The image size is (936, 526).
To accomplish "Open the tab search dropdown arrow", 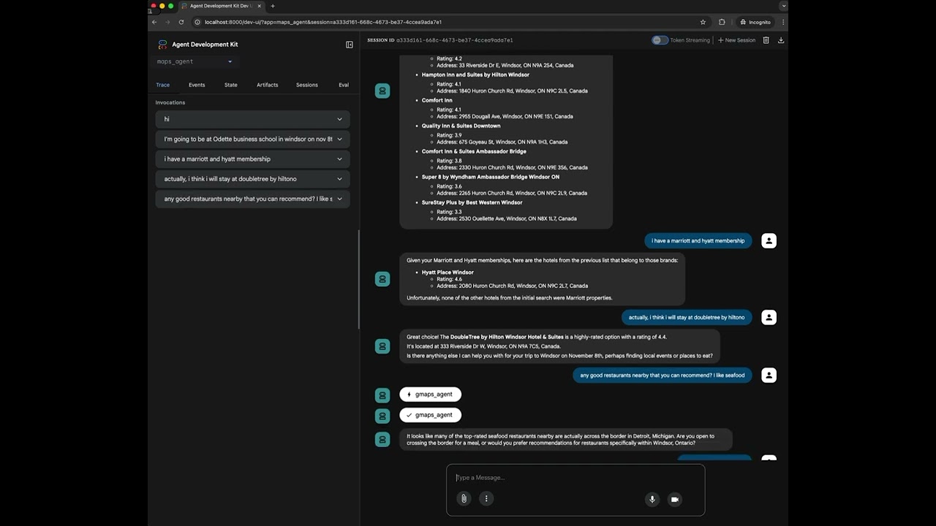I will click(783, 6).
